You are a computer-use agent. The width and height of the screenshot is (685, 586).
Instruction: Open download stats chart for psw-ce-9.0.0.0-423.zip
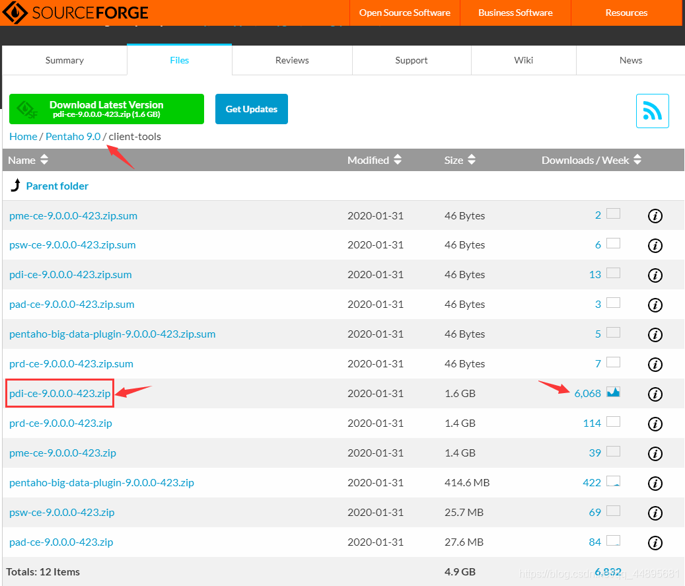point(614,511)
